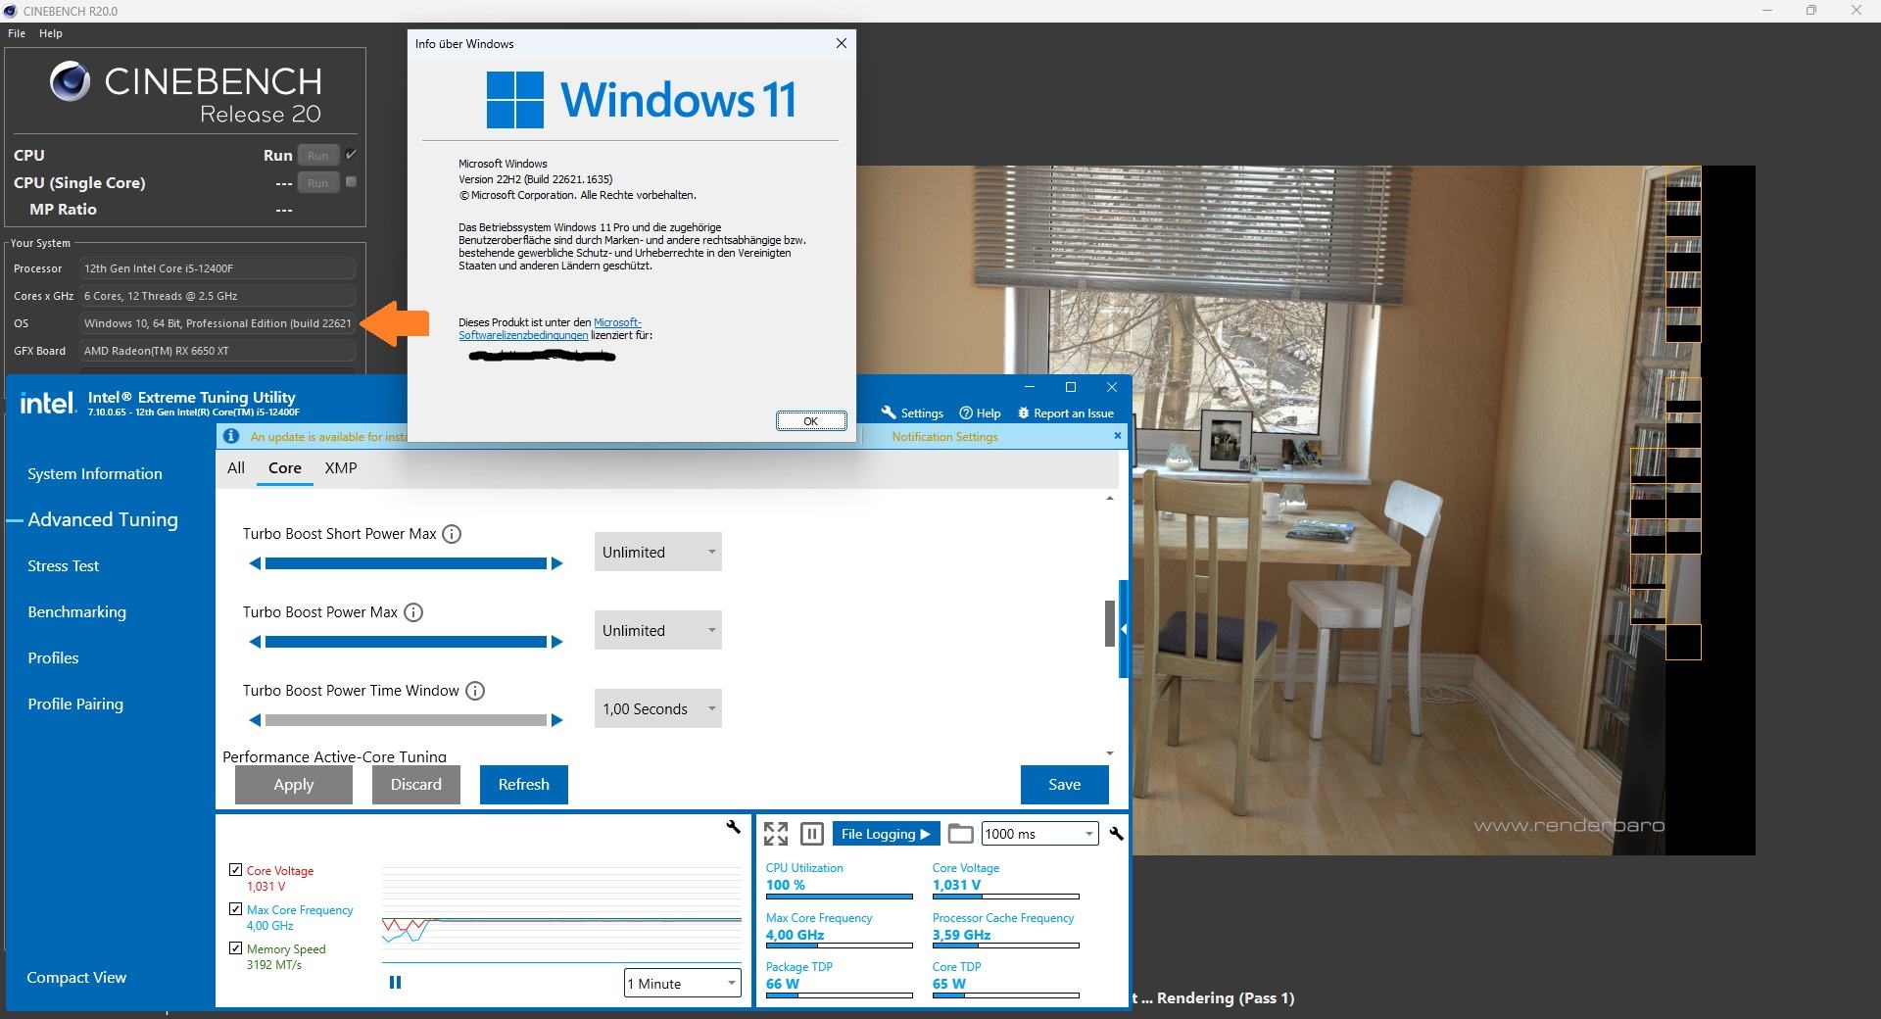Click Turbo Boost Short Power Max slider track
Viewport: 1881px width, 1019px height.
(406, 563)
